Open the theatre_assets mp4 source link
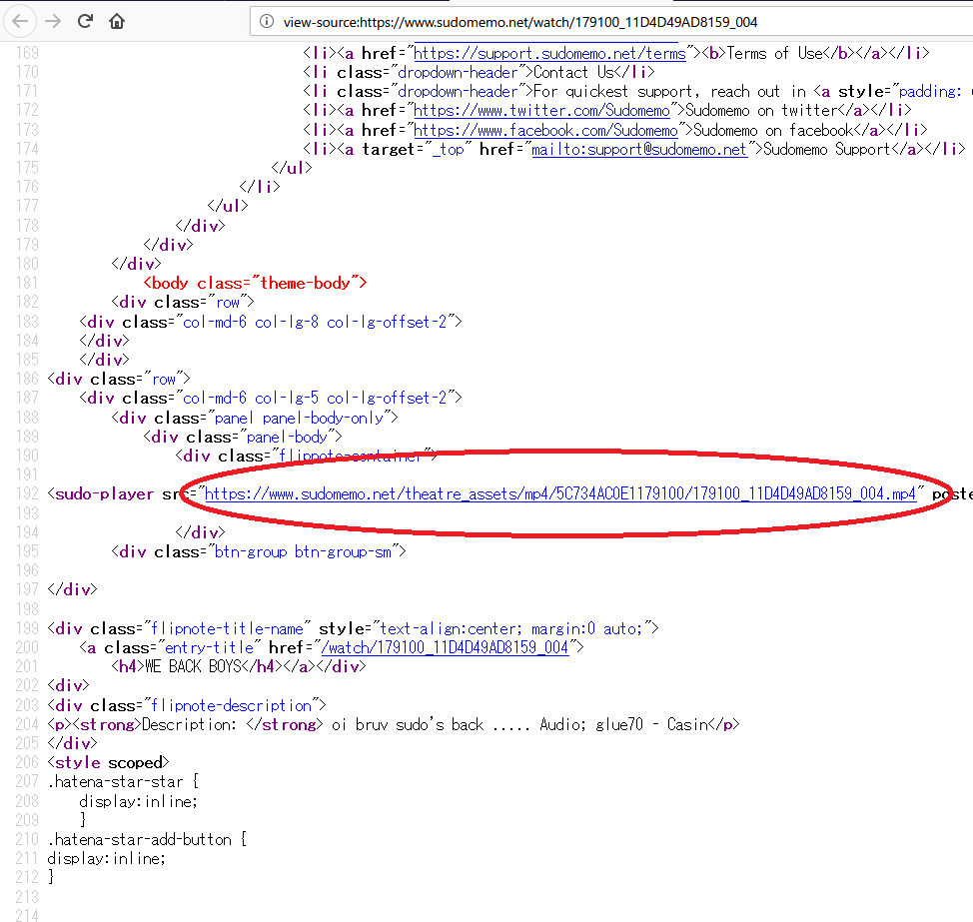973x922 pixels. 560,493
